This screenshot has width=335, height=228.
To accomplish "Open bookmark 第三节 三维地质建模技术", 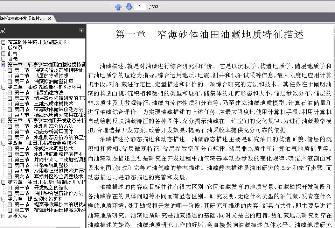I will (44, 104).
